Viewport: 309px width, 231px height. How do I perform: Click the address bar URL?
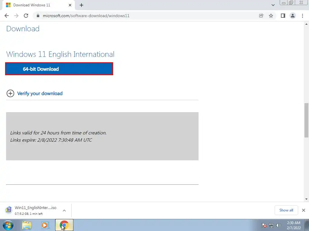pos(86,16)
